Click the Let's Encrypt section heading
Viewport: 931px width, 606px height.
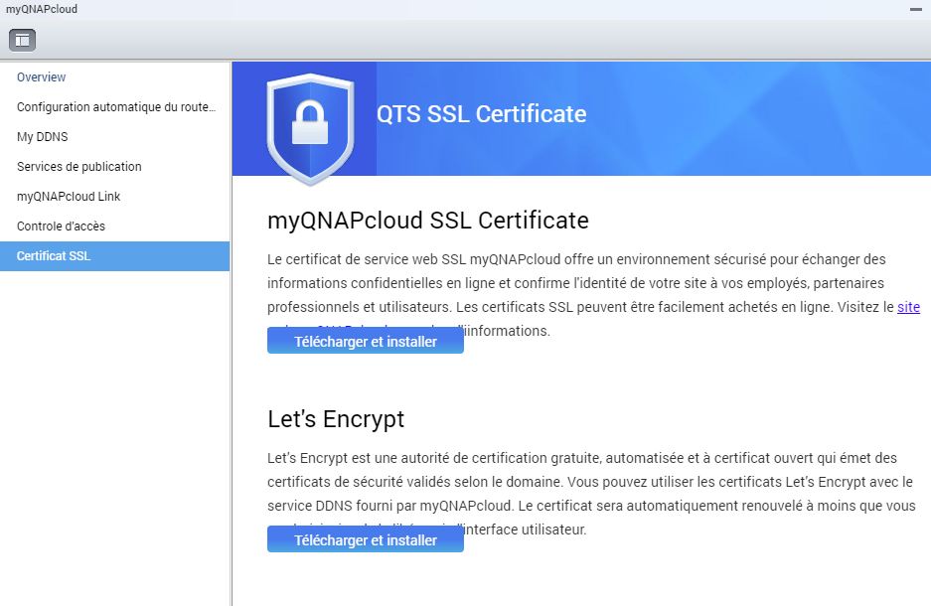[336, 418]
